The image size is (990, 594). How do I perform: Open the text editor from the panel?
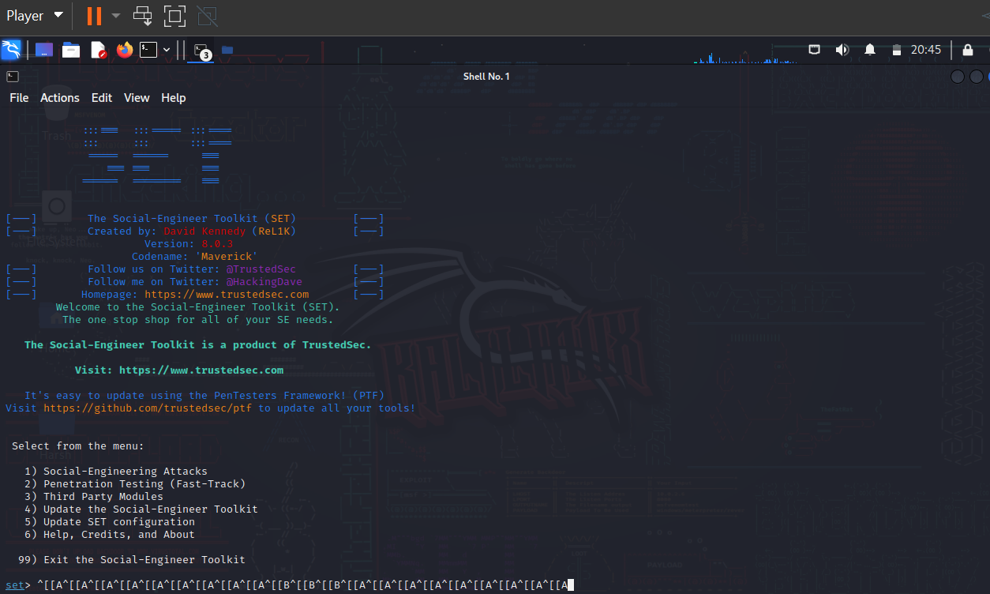[x=98, y=49]
